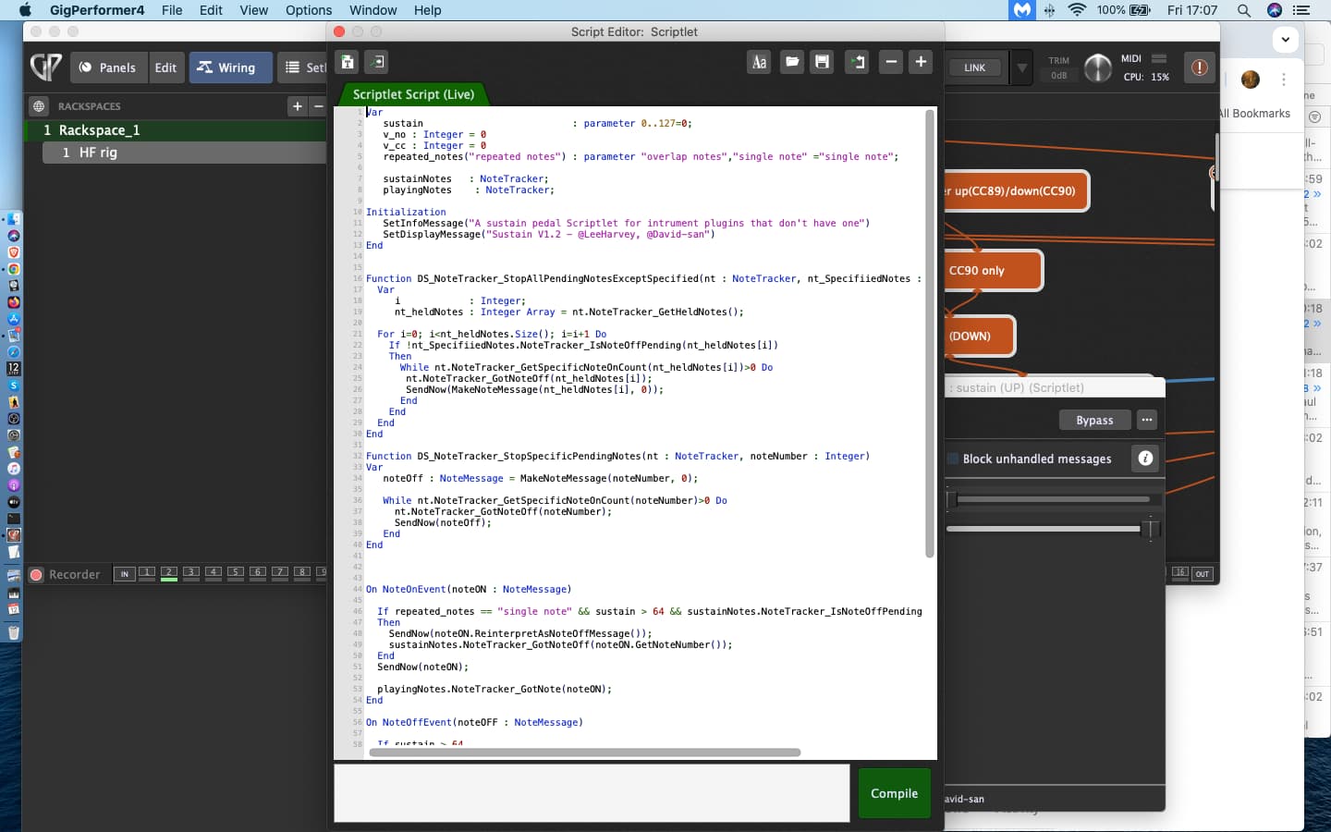This screenshot has width=1331, height=832.
Task: Click the Bypass button
Action: (1094, 420)
